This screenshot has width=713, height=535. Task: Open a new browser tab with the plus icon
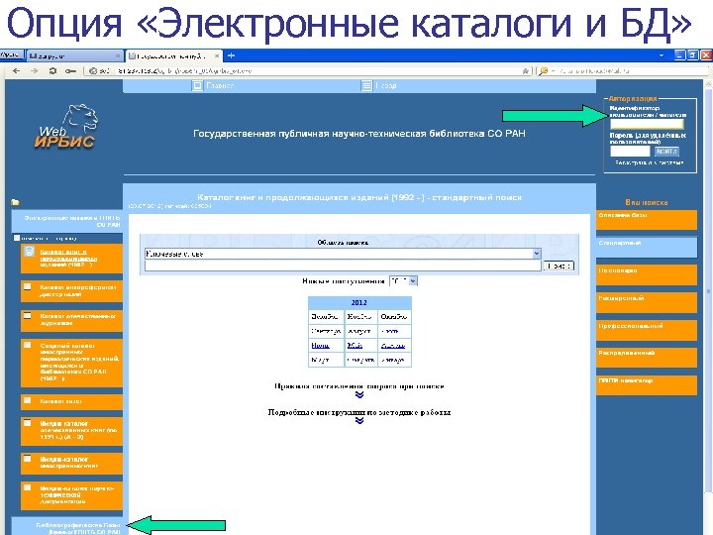tap(232, 55)
